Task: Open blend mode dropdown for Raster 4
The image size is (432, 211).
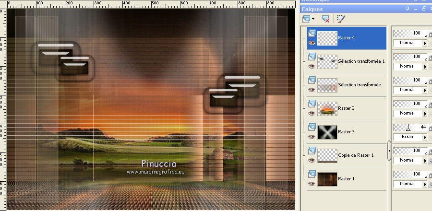Action: [425, 43]
